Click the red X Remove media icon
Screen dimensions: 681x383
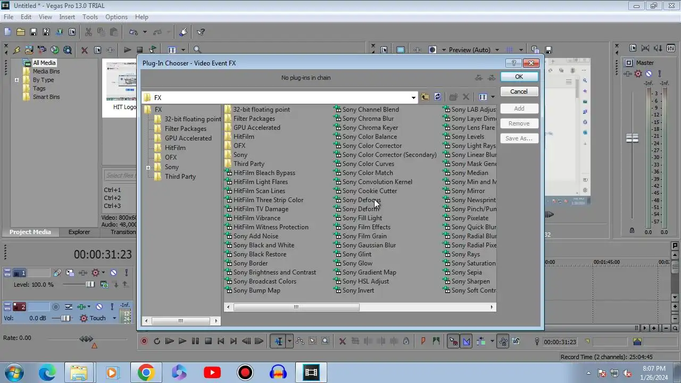click(85, 50)
